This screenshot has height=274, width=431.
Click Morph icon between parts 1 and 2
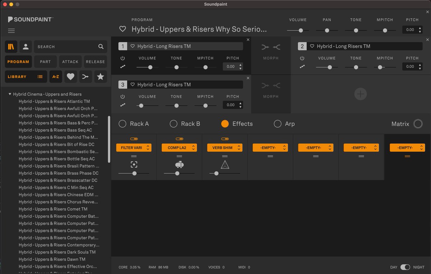pos(271,47)
